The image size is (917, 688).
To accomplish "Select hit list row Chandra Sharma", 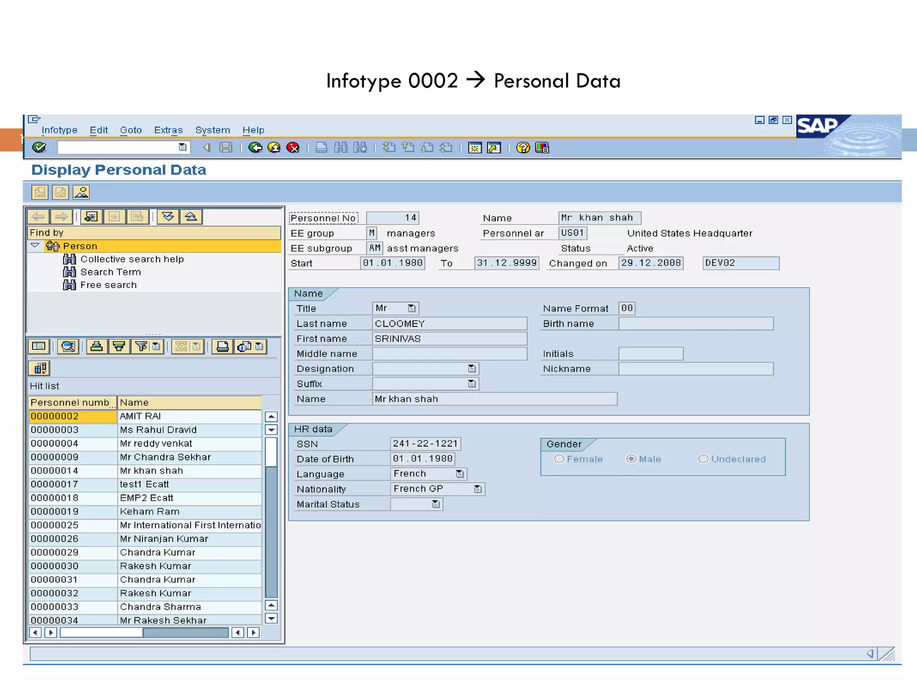I will click(x=145, y=606).
